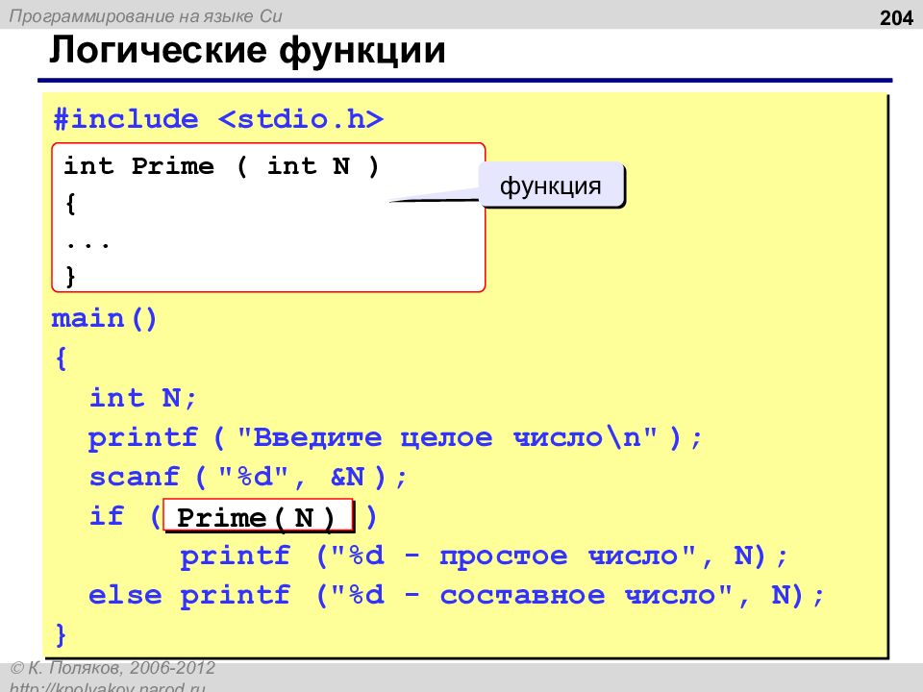Select the line "#include <stdio.h>"

click(x=218, y=119)
